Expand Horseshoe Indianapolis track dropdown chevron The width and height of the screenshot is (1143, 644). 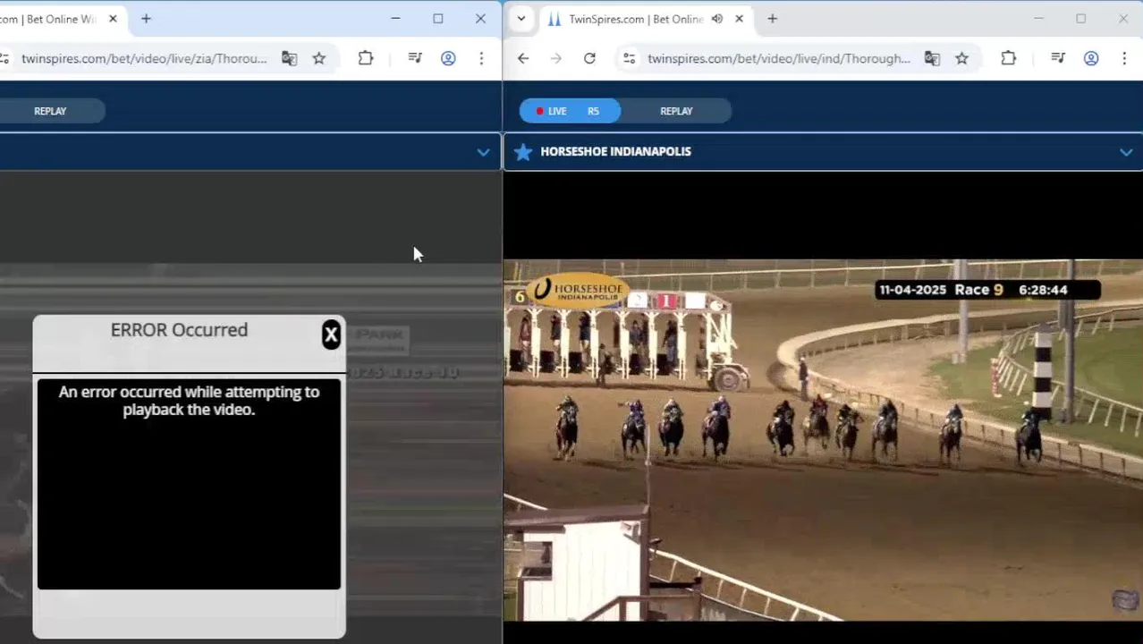click(1126, 152)
